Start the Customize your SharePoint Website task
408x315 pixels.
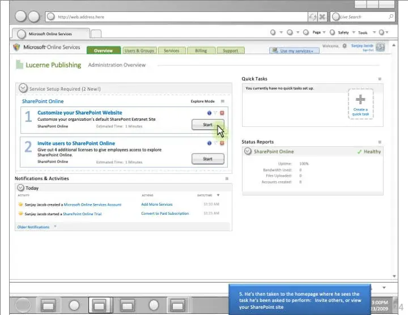207,125
